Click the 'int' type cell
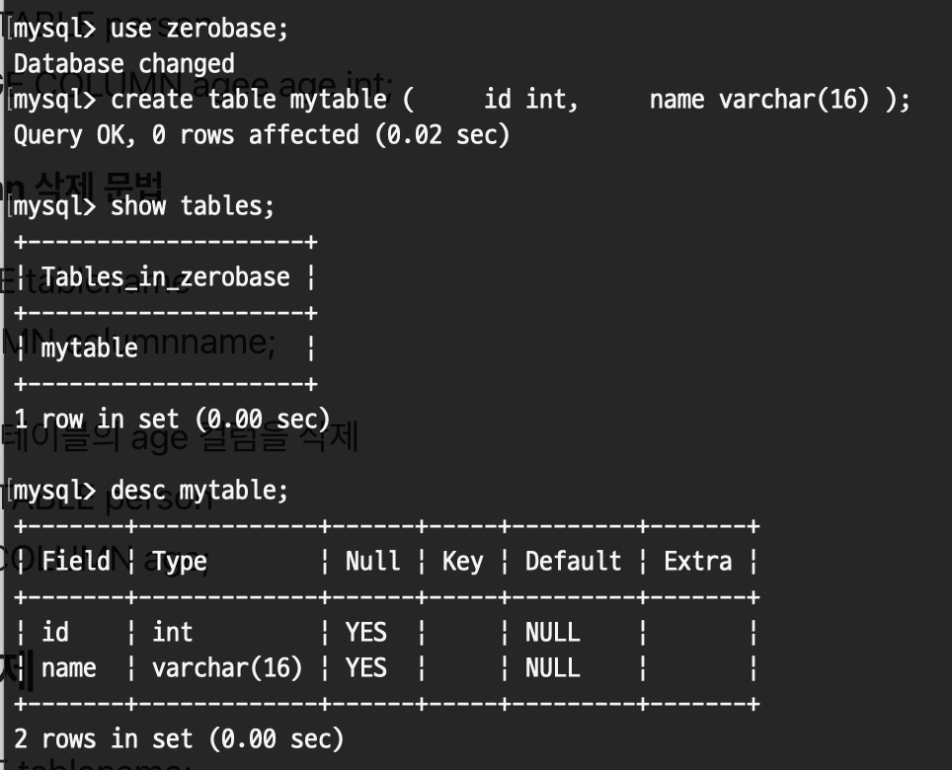Viewport: 952px width, 770px height. point(172,632)
